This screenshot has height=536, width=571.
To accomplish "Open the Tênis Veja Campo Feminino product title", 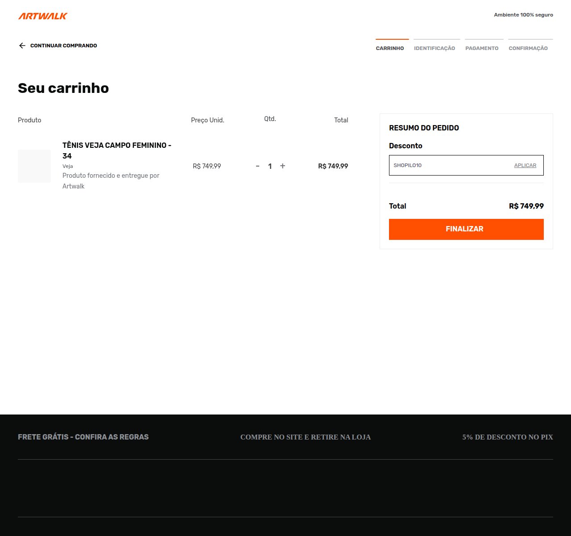I will [117, 151].
